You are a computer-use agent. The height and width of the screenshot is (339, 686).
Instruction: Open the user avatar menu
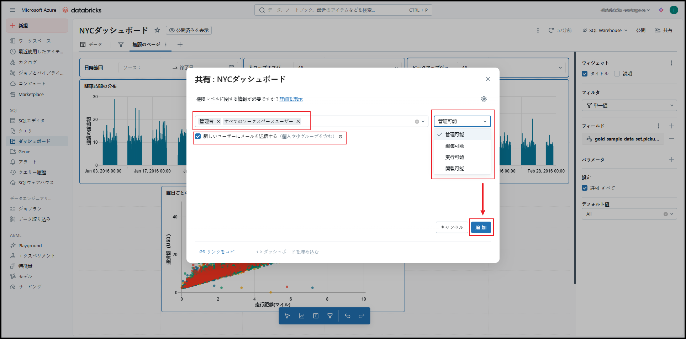point(674,10)
